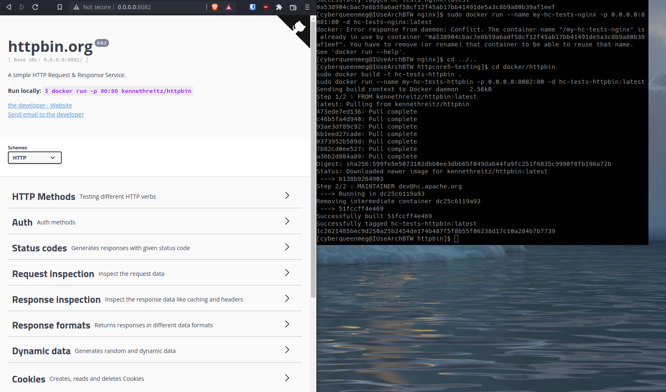
Task: Click 'Removing intermediate container dc25c6119a93' line
Action: pyautogui.click(x=399, y=201)
